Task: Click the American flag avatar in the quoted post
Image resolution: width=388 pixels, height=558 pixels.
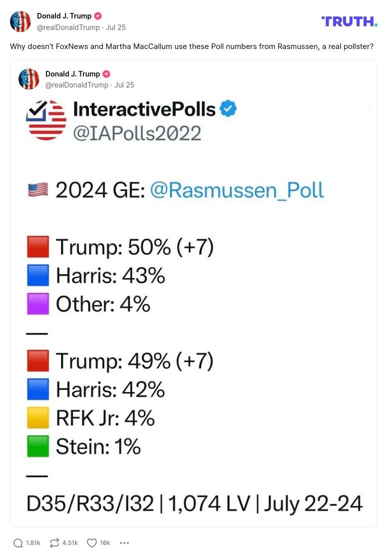Action: (x=28, y=79)
